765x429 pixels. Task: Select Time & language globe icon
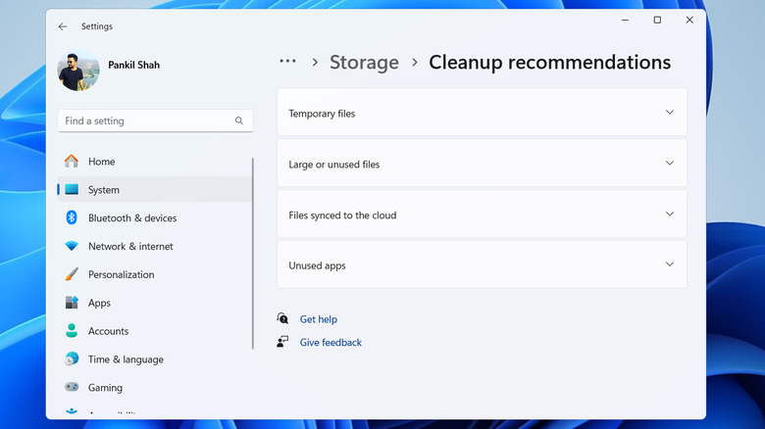[72, 359]
